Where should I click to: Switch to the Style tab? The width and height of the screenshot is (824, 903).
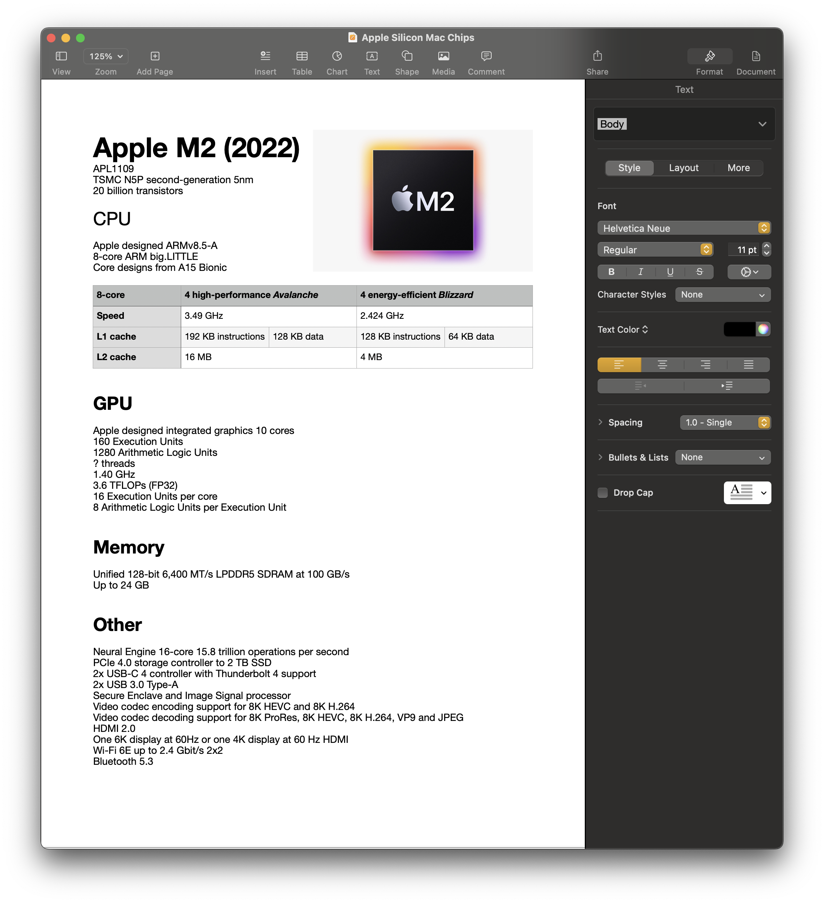pos(629,168)
